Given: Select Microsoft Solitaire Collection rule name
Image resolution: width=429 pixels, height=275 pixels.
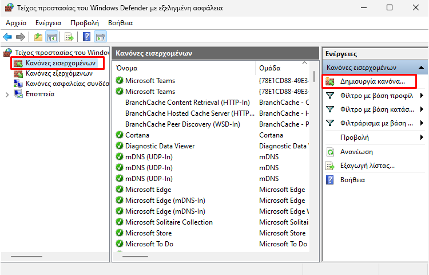Looking at the screenshot, I should point(169,222).
